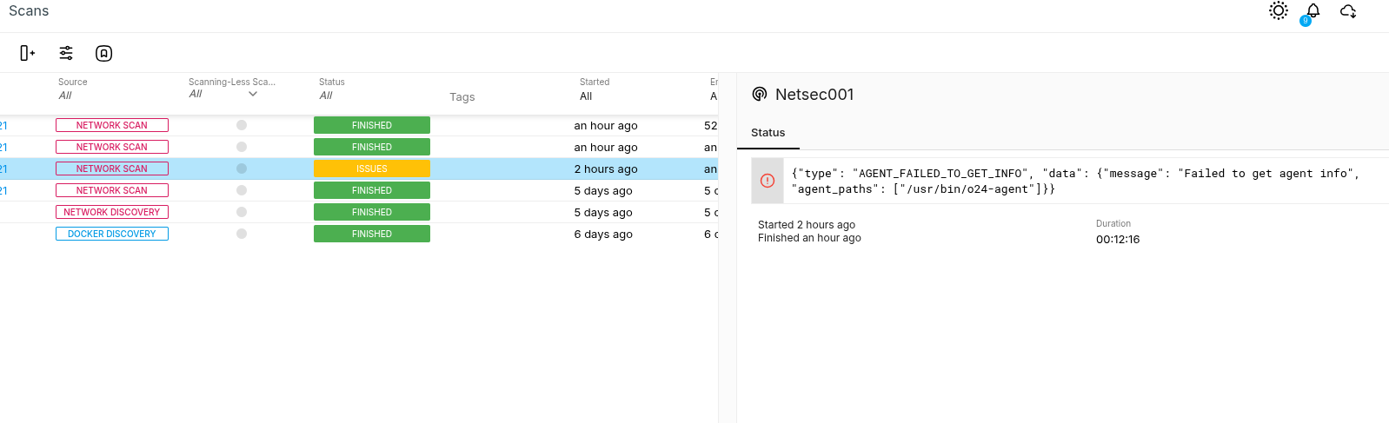Click the red error alert icon
The height and width of the screenshot is (423, 1389).
point(767,181)
